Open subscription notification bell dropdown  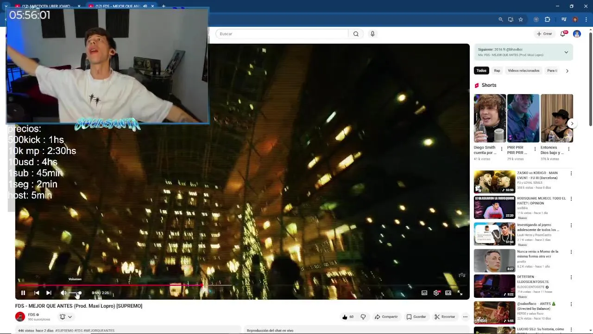tap(66, 317)
